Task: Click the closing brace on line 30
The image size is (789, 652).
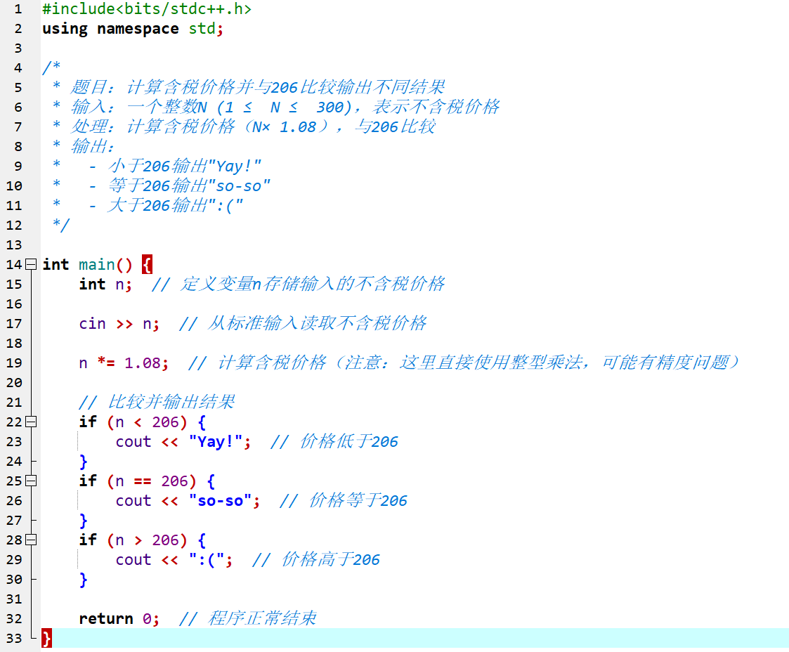Action: pos(84,579)
